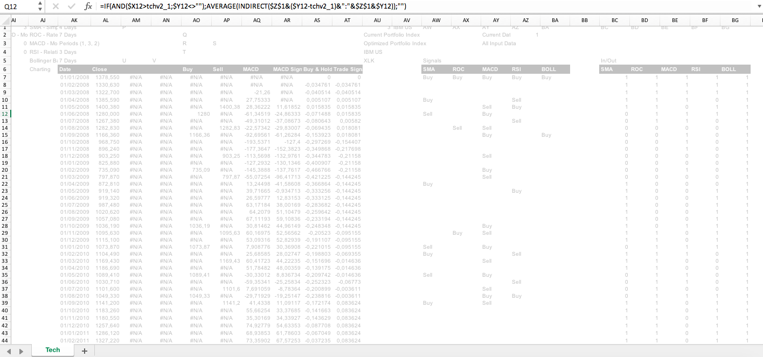Click the vertical scrollbar
Image resolution: width=763 pixels, height=357 pixels.
(760, 162)
